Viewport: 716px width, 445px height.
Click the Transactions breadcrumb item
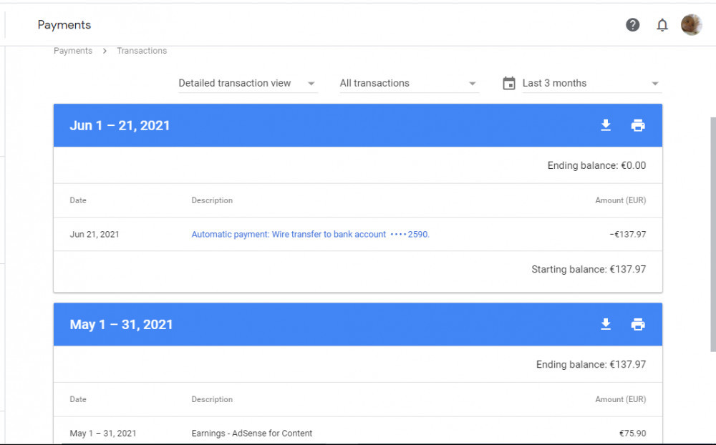click(x=142, y=51)
